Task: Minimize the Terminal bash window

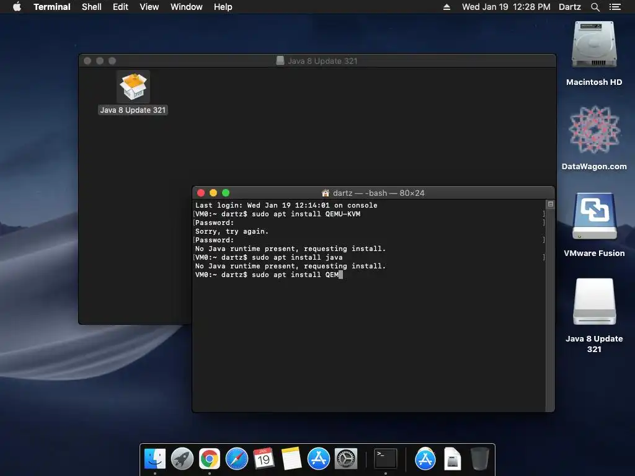Action: click(213, 193)
